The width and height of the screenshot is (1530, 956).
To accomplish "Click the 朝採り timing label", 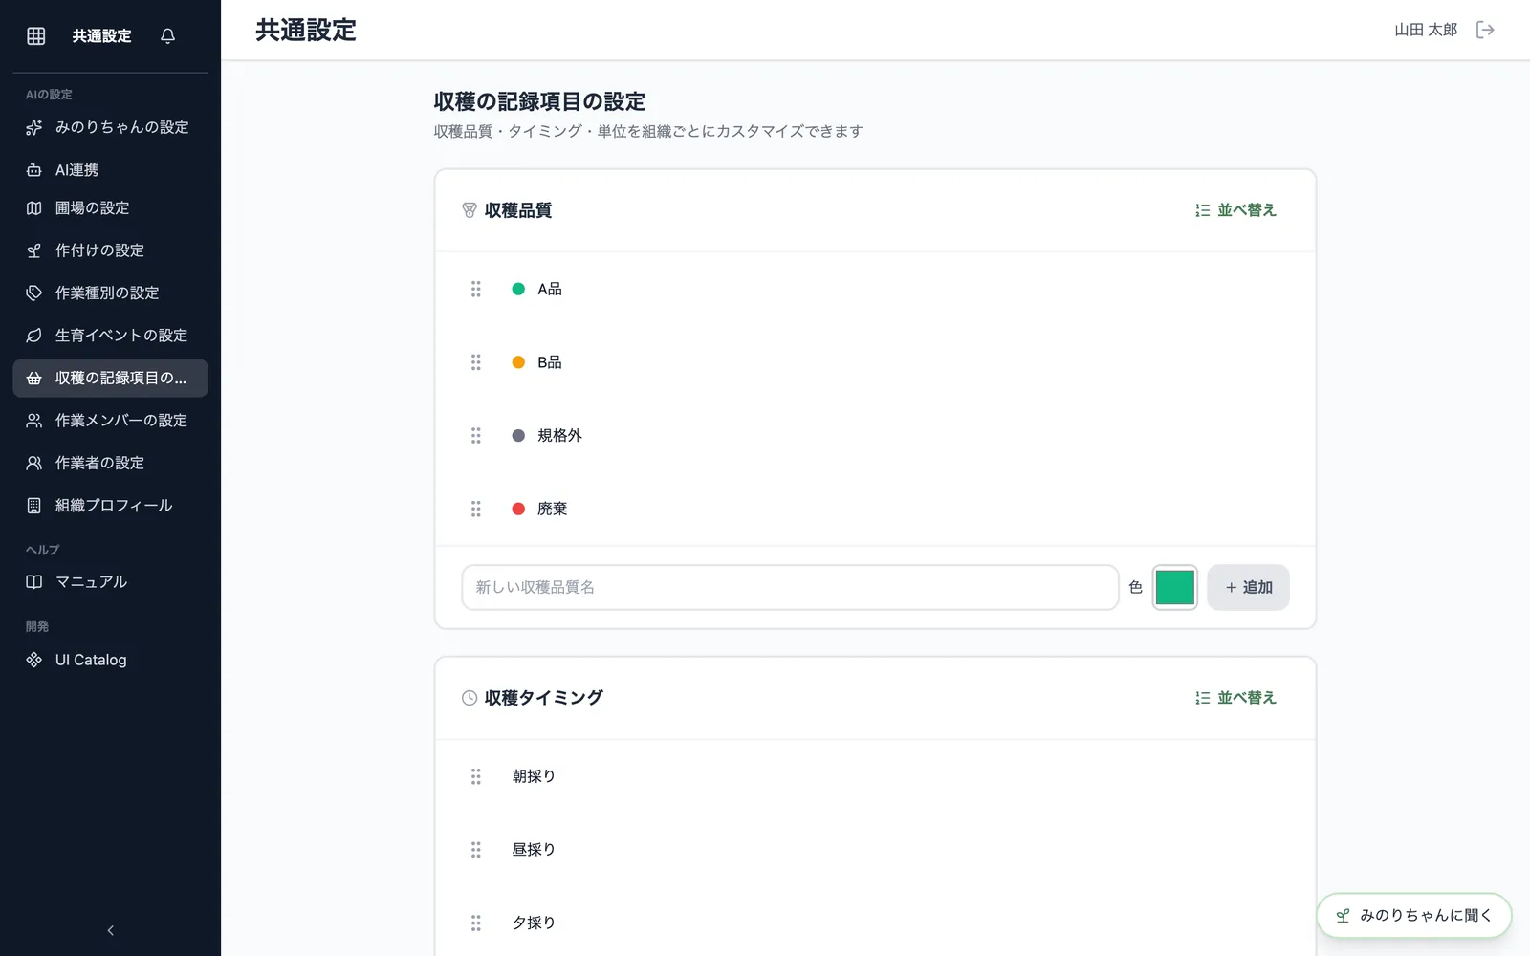I will (x=534, y=776).
